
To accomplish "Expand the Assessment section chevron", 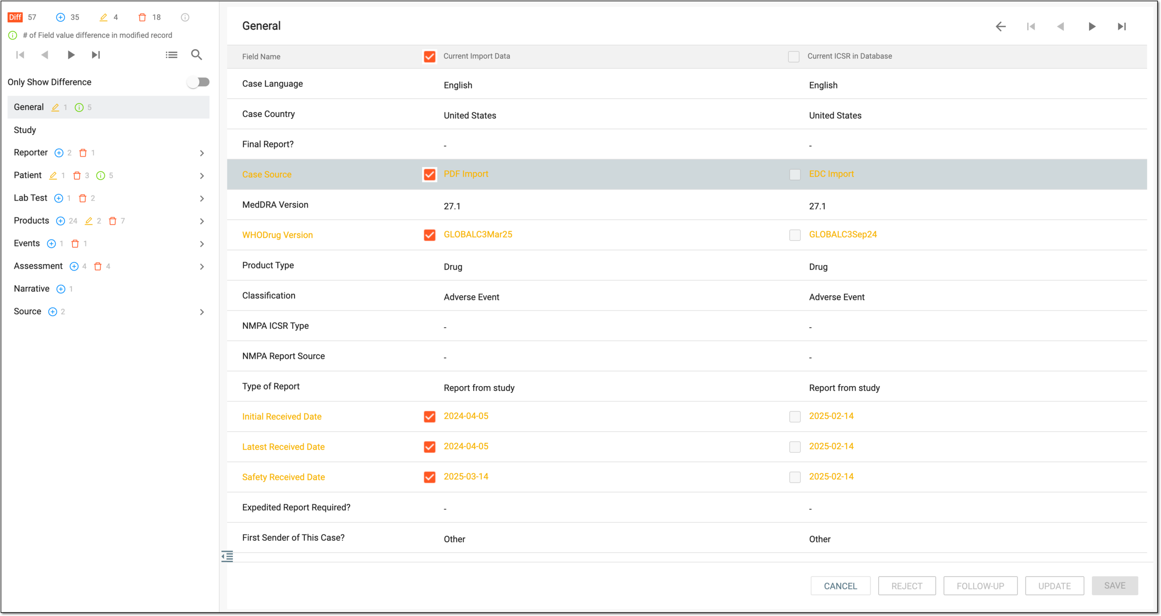I will coord(202,267).
